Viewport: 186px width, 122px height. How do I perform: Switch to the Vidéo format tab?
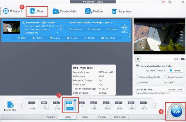pos(68,117)
